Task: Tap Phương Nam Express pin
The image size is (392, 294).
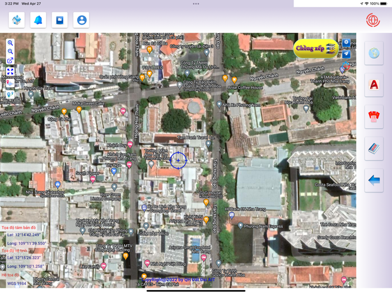Action: tap(240, 226)
